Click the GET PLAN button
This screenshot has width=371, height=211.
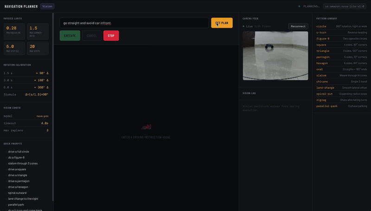222,23
